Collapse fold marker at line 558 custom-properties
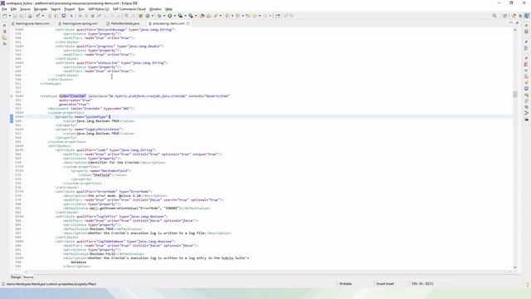Image resolution: width=531 pixels, height=299 pixels. 22,113
